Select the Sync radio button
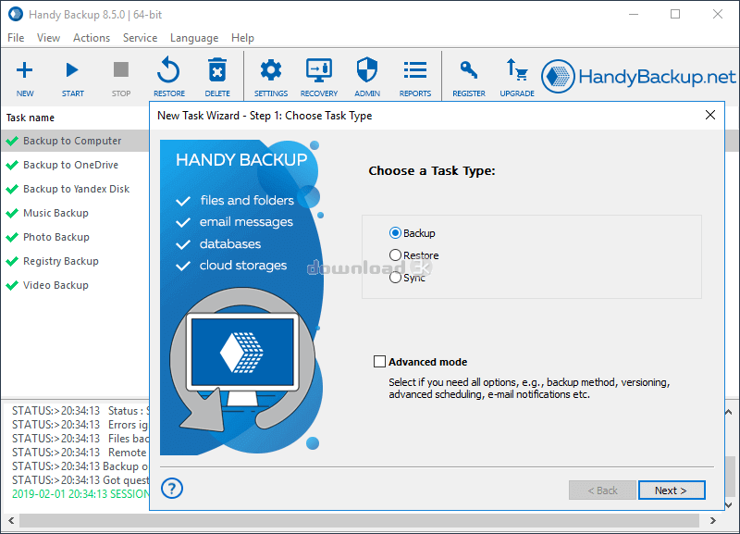740x534 pixels. [395, 277]
